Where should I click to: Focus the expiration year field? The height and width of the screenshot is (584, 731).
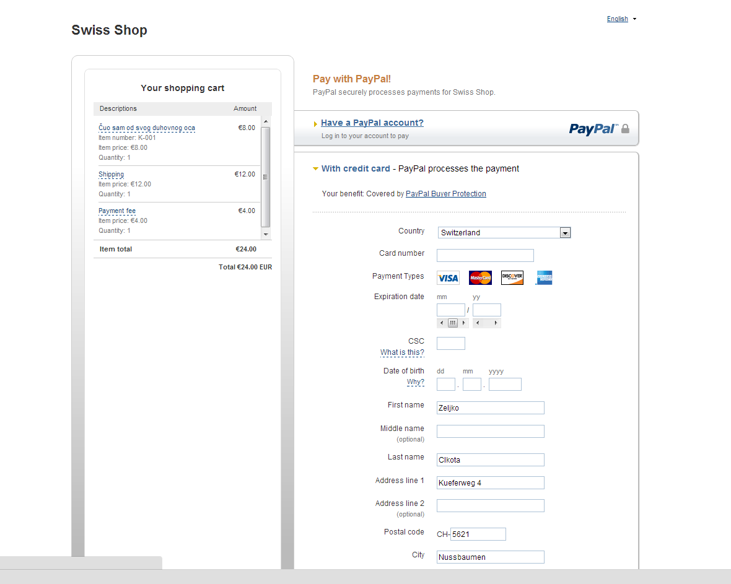pyautogui.click(x=487, y=310)
